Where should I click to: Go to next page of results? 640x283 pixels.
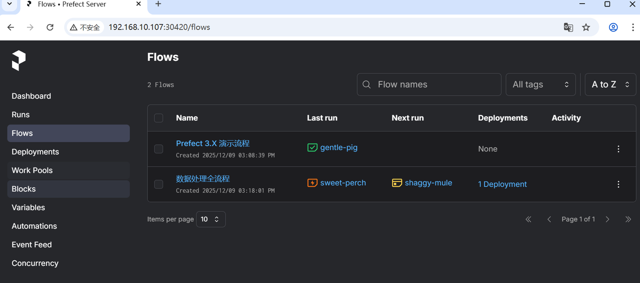click(607, 219)
